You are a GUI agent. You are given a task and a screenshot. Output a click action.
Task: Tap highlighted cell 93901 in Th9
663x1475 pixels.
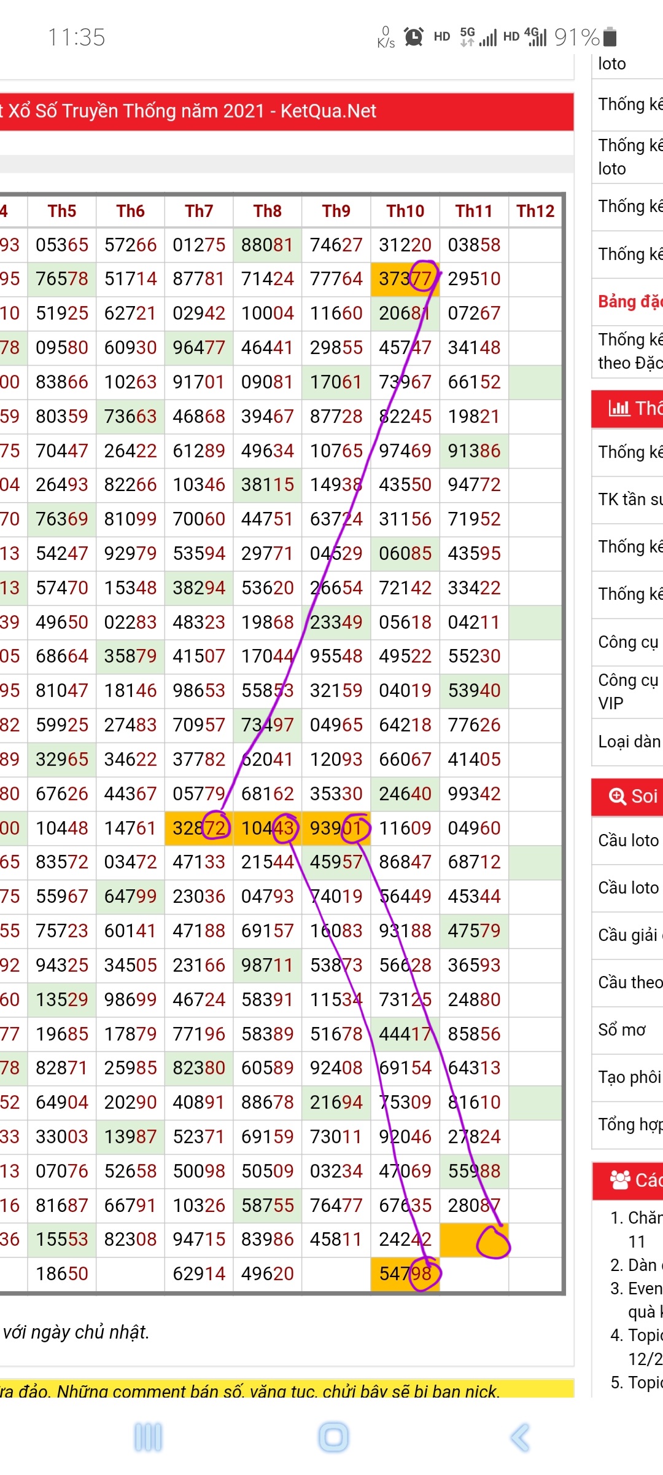(x=336, y=828)
